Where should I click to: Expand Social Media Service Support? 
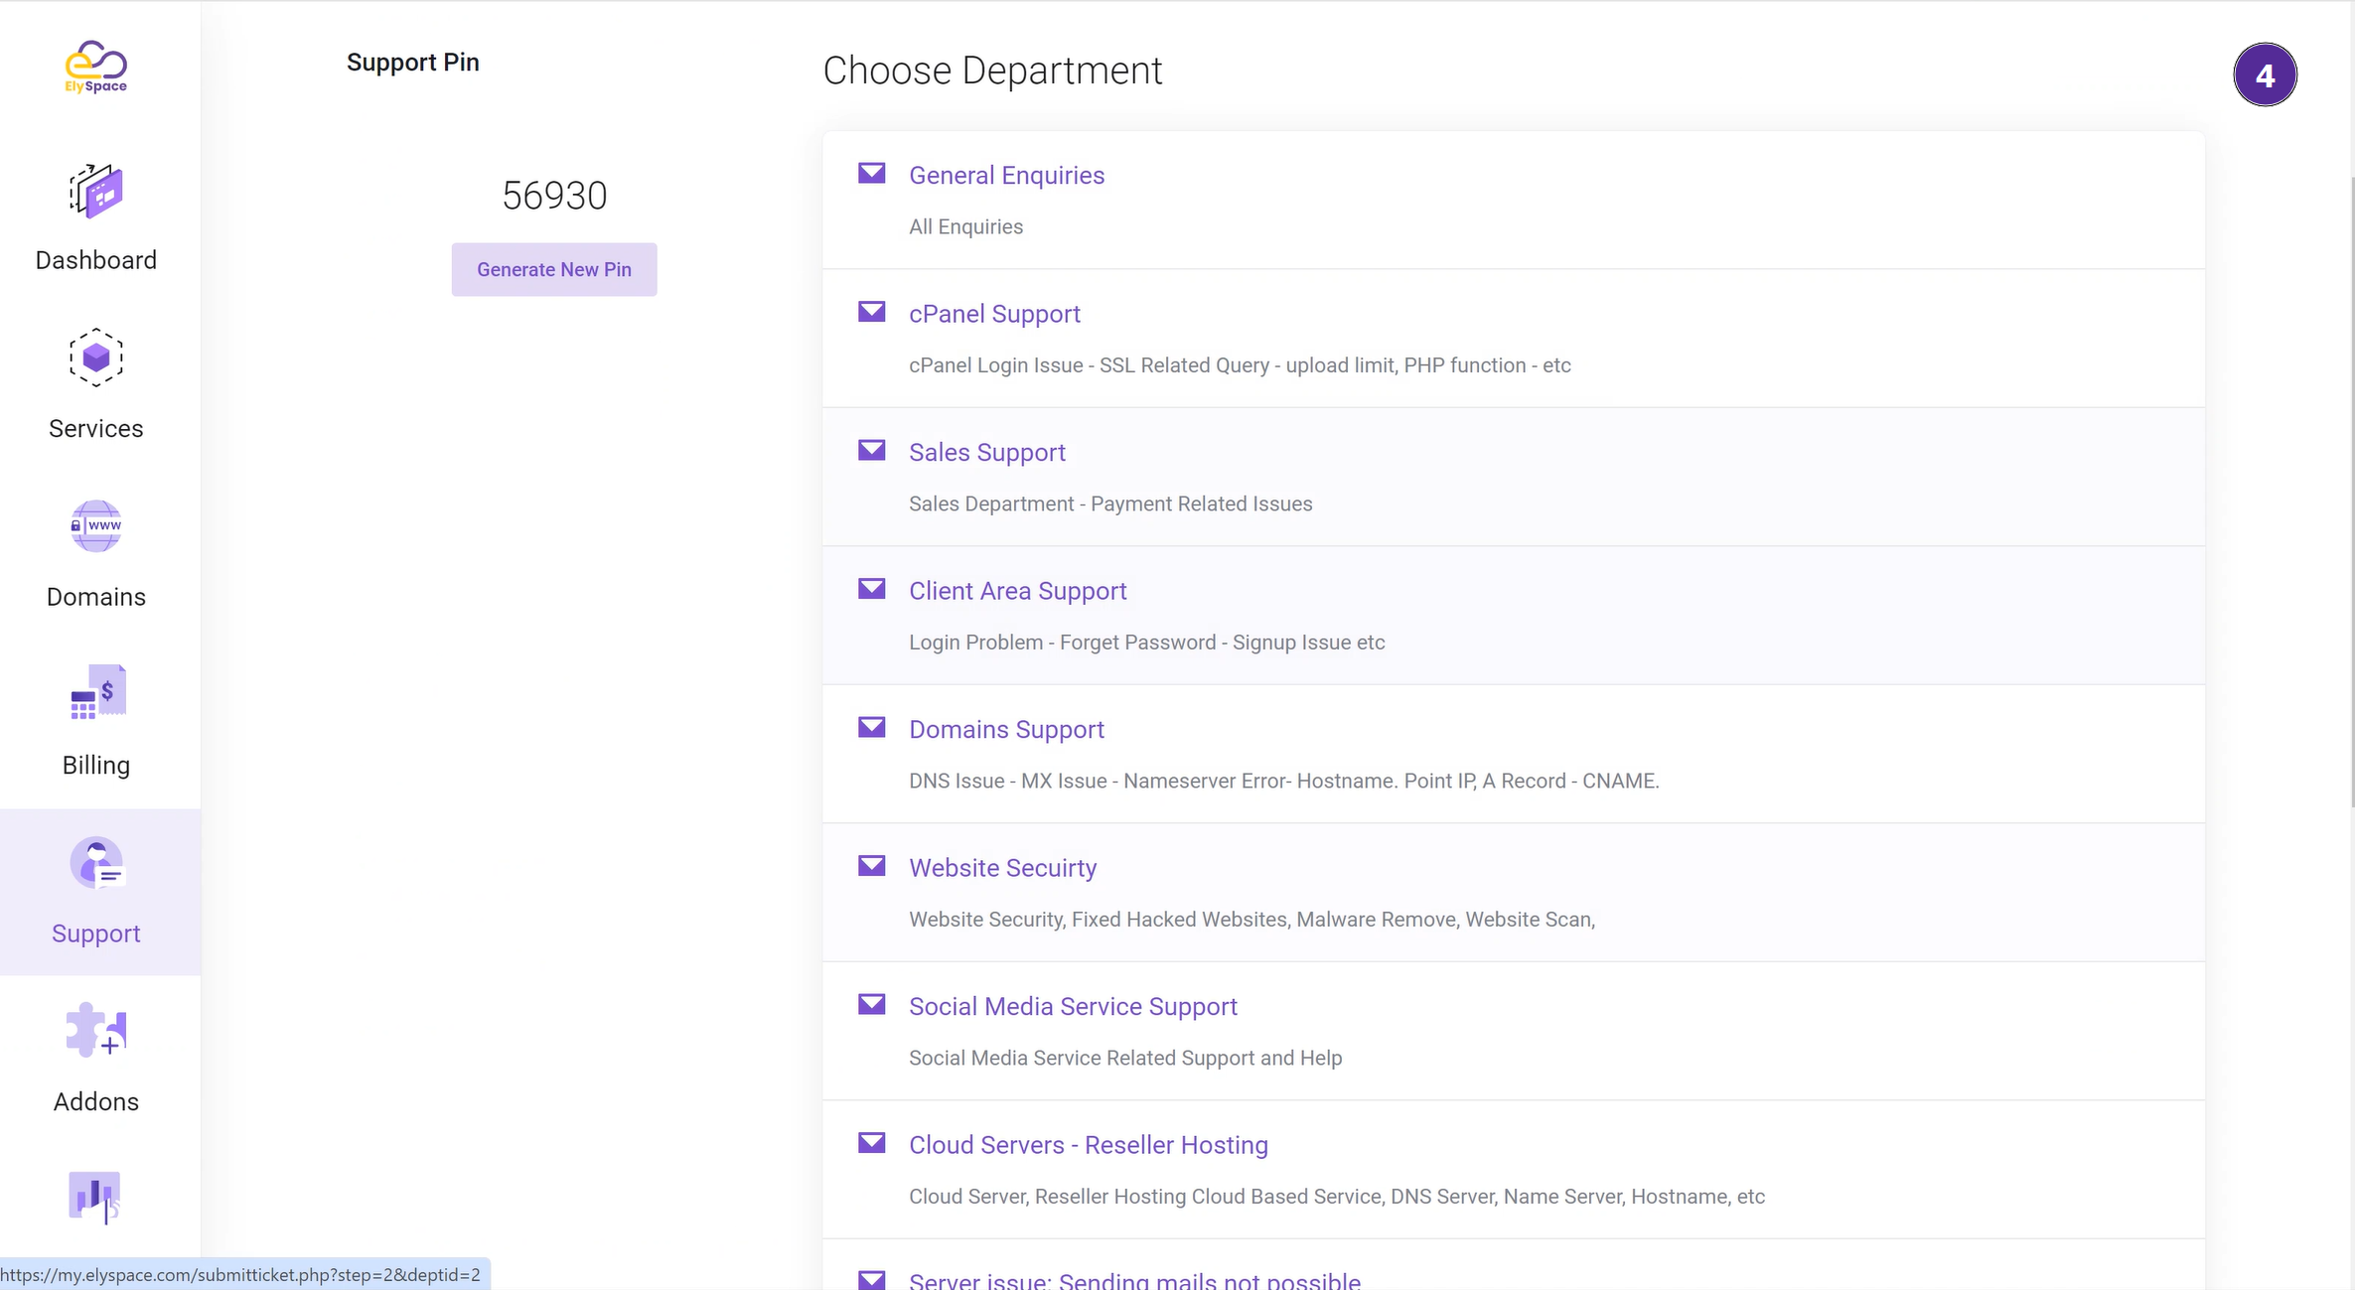[1074, 1006]
